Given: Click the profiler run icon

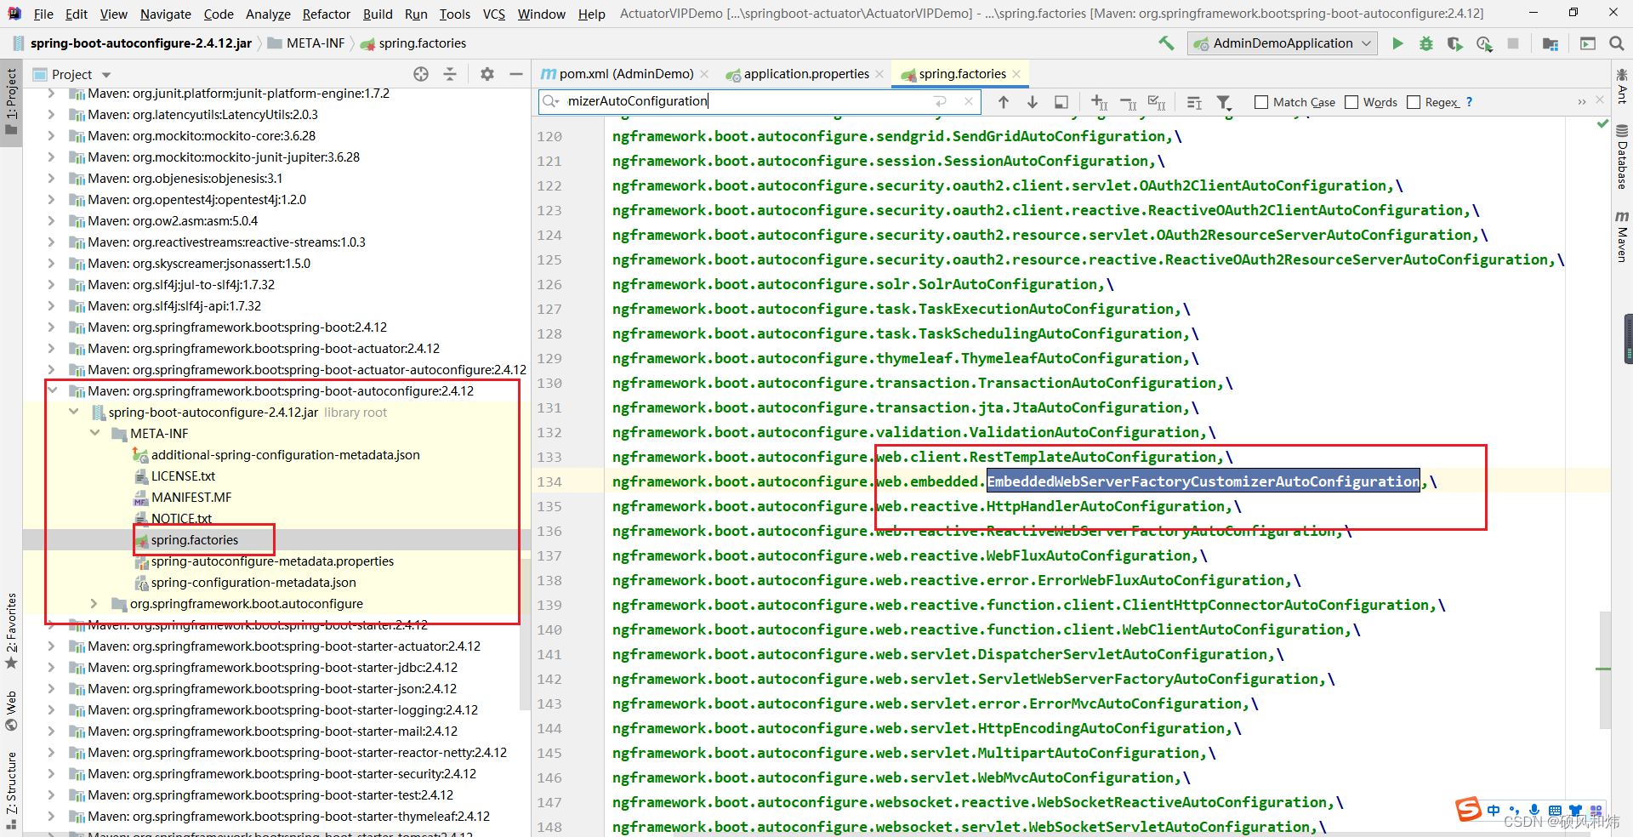Looking at the screenshot, I should click(x=1484, y=43).
